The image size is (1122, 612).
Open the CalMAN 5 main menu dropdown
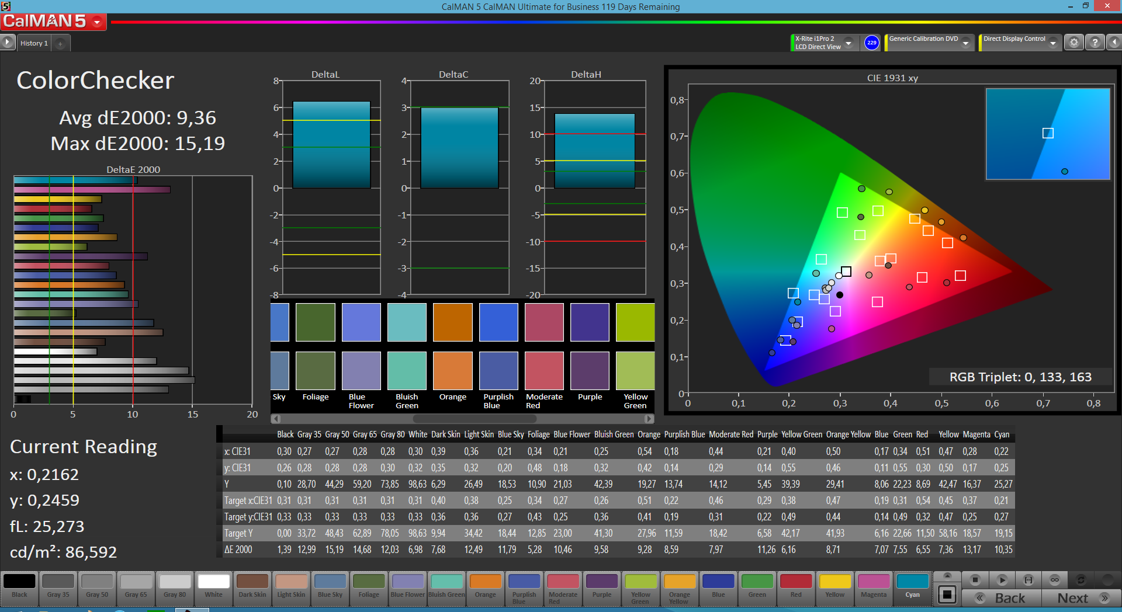97,22
